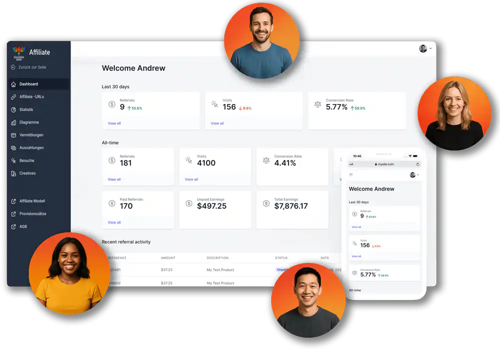Click the Besuche cursor icon

point(13,160)
